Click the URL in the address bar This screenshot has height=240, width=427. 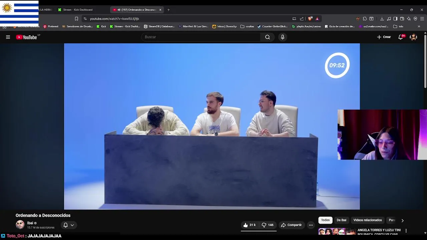click(x=114, y=19)
